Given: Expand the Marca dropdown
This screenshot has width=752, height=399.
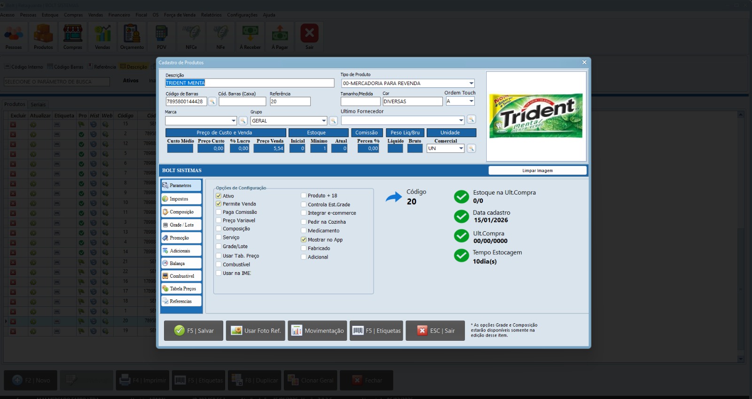Looking at the screenshot, I should coord(234,121).
